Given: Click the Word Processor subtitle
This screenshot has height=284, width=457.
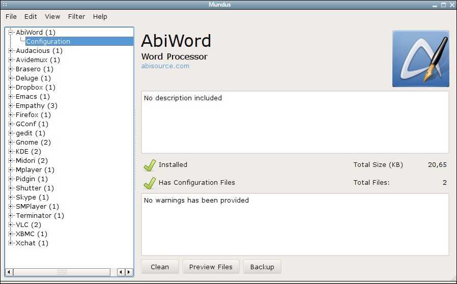Looking at the screenshot, I should [x=174, y=56].
